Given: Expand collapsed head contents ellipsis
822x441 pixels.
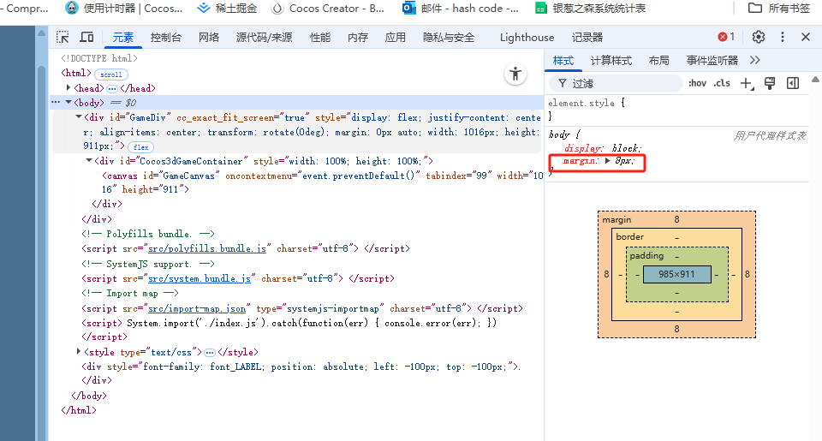Looking at the screenshot, I should pyautogui.click(x=111, y=88).
